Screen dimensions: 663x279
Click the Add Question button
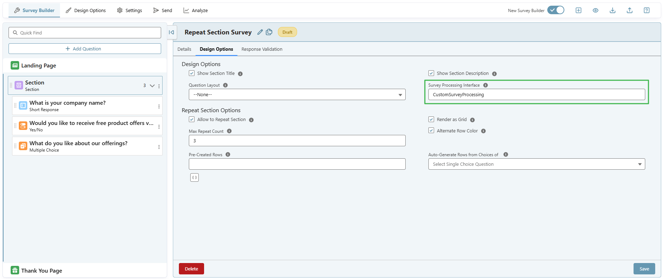coord(85,49)
